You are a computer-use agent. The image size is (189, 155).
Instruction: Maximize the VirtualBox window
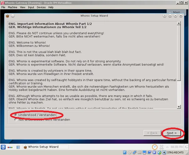tap(182, 2)
